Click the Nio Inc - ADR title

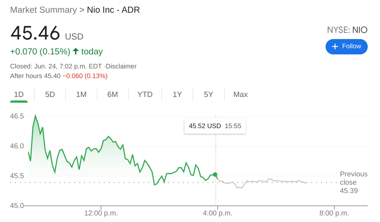pyautogui.click(x=113, y=10)
